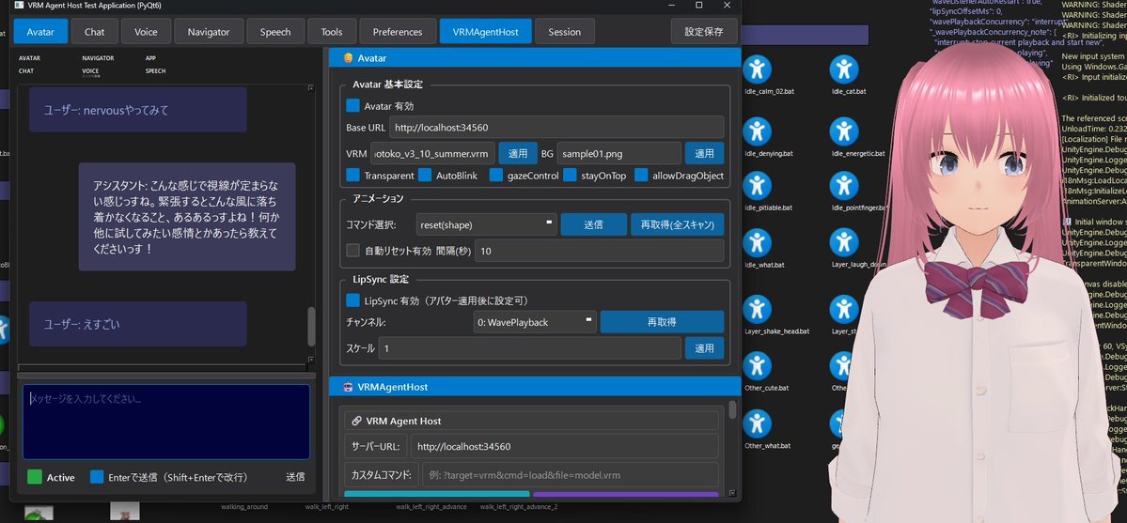Image resolution: width=1127 pixels, height=523 pixels.
Task: Open the Session tab
Action: tap(564, 32)
